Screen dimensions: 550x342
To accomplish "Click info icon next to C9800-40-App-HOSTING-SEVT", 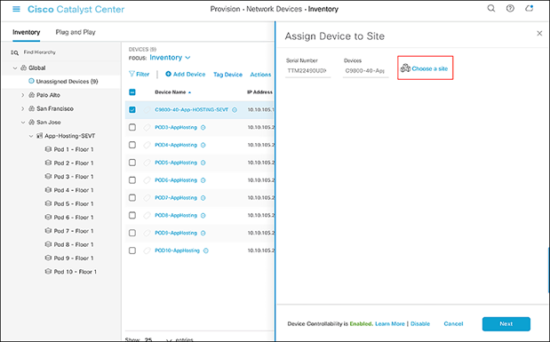I will click(235, 110).
